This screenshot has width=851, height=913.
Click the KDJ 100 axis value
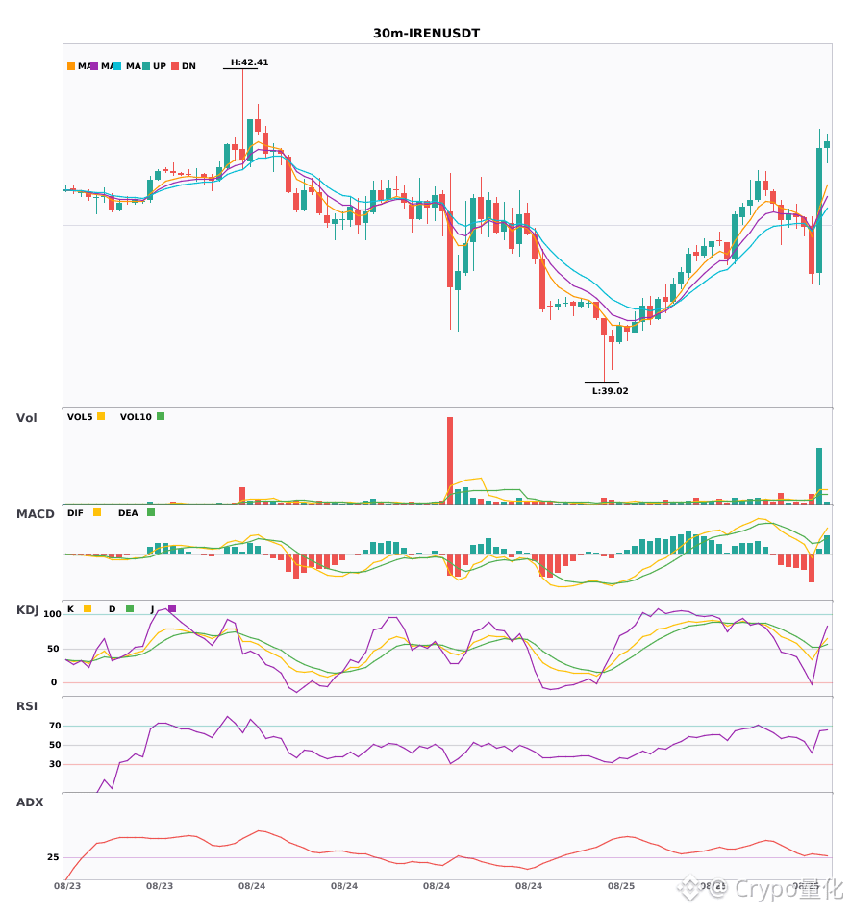53,614
